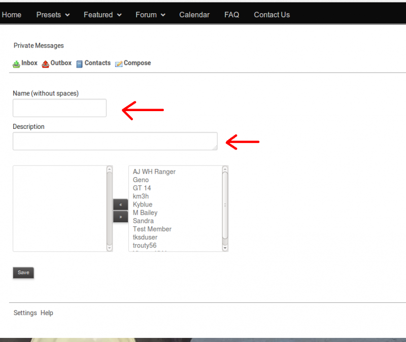
Task: Click the blue Contacts book icon
Action: click(79, 64)
